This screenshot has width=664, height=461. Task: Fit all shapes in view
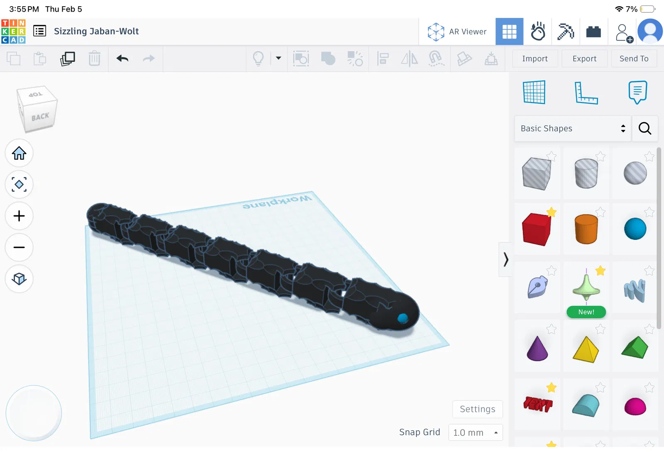19,184
